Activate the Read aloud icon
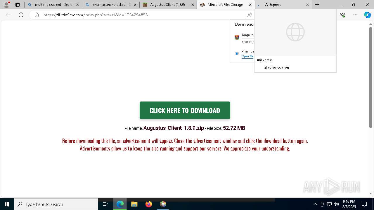 (250, 15)
